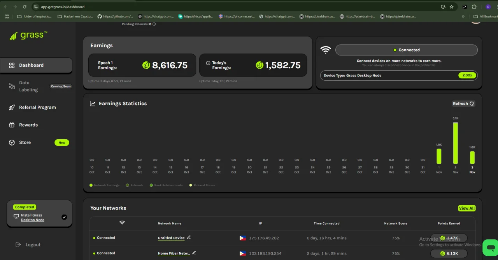Click the Coming Soon badge
This screenshot has width=498, height=260.
(61, 86)
